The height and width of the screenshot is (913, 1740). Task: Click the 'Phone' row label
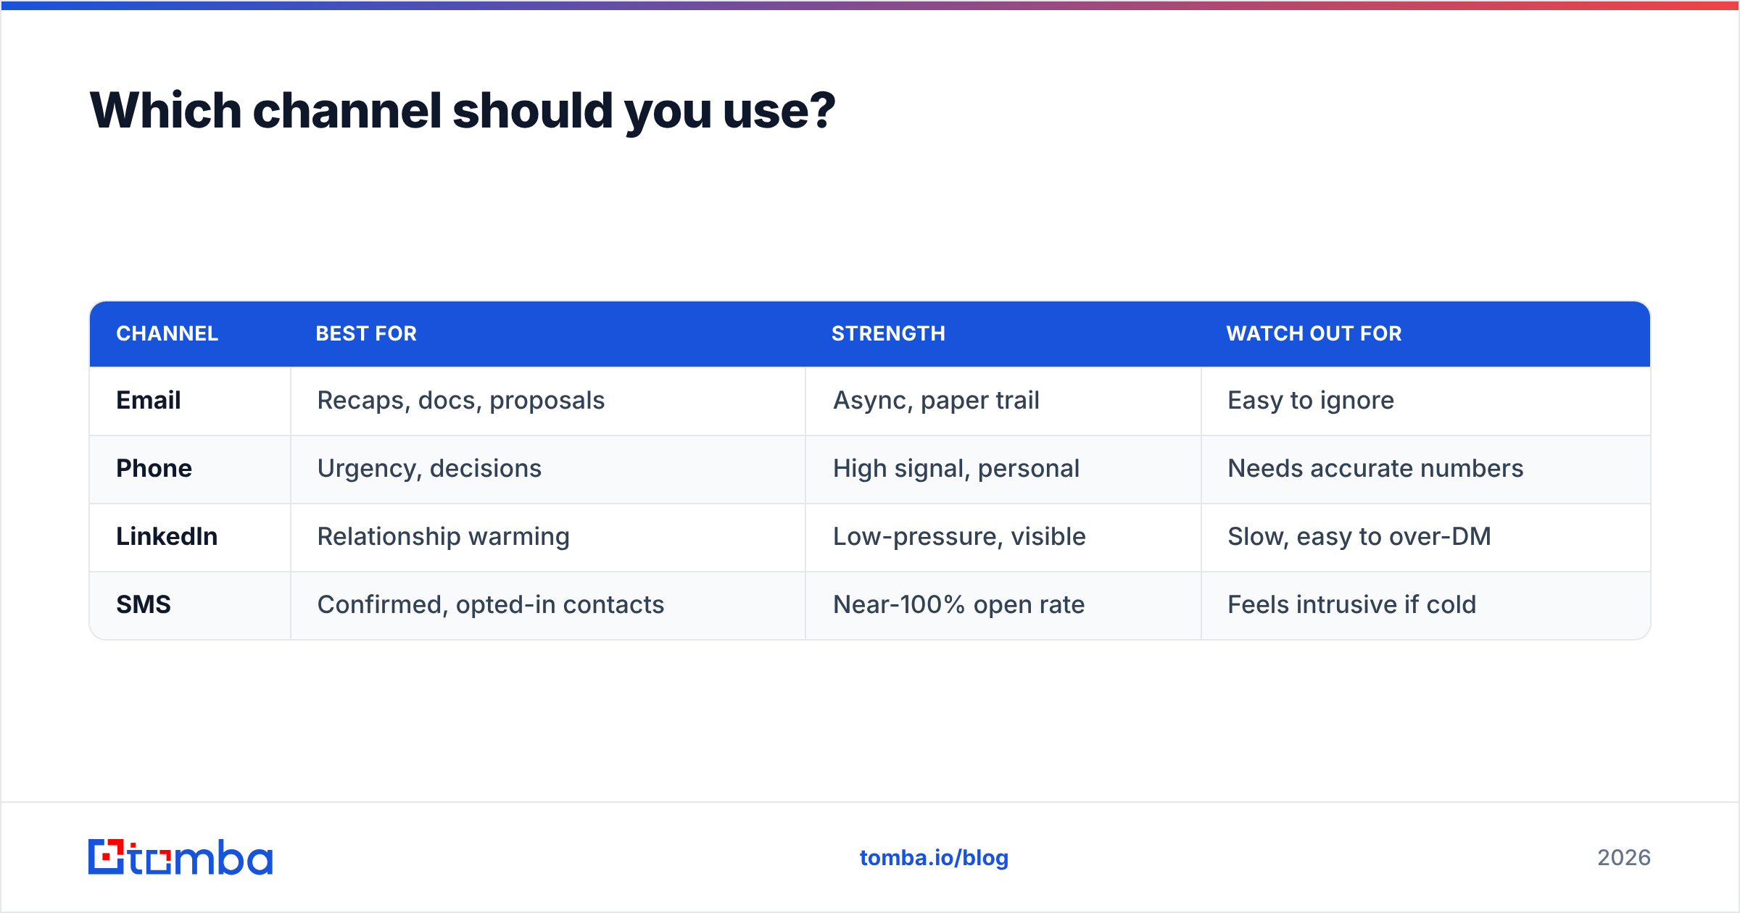[154, 468]
